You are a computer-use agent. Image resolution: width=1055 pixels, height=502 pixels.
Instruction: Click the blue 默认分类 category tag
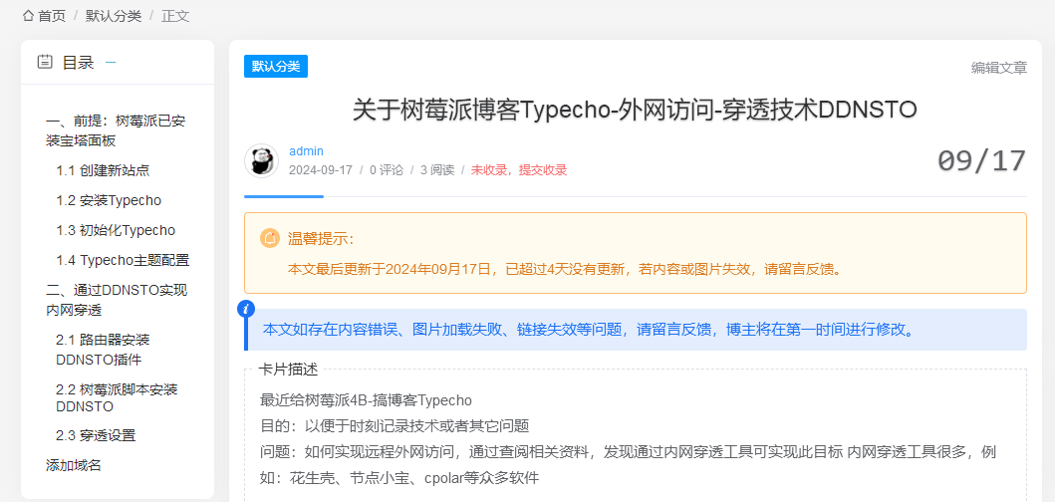276,66
